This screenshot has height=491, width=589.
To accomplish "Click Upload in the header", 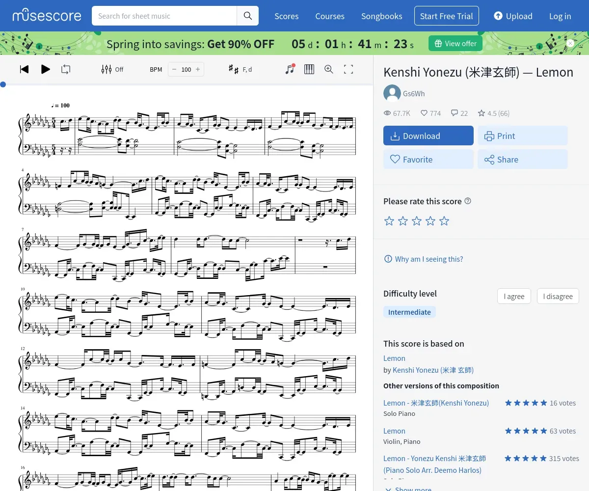I will (513, 16).
